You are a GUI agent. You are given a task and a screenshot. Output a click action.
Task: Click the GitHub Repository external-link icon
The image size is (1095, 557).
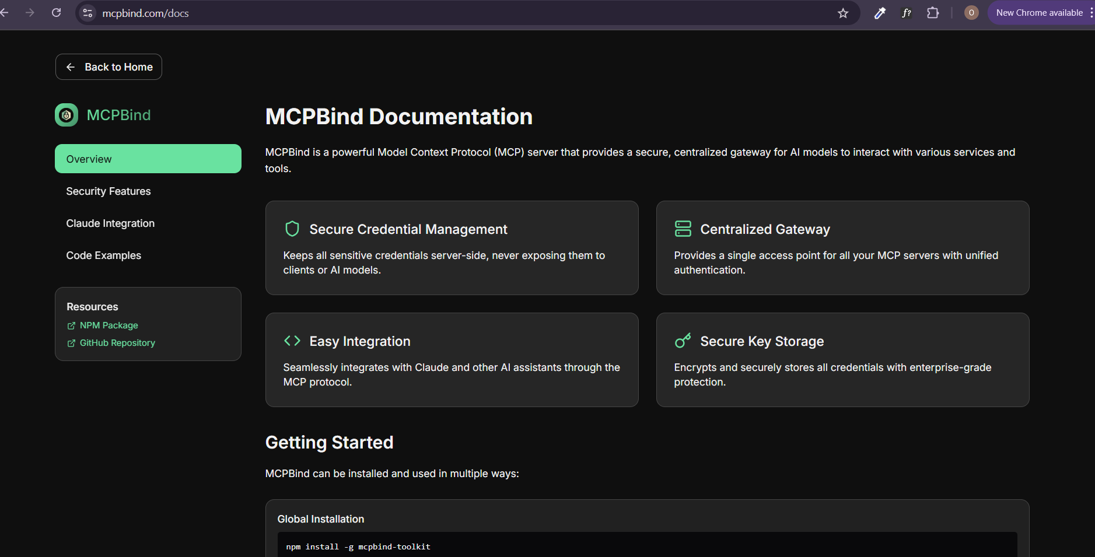[x=71, y=343]
